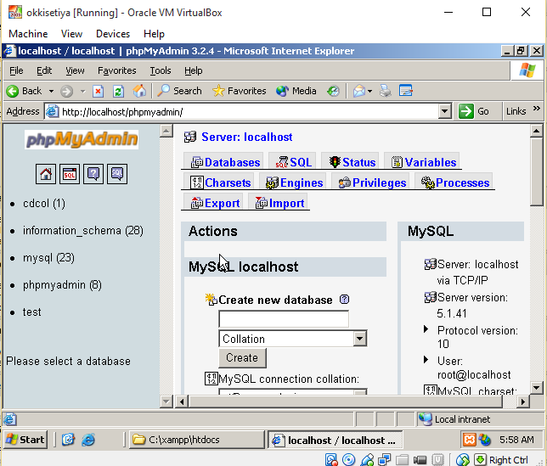
Task: Click VirtualBox shared folders status icon
Action: (x=403, y=460)
